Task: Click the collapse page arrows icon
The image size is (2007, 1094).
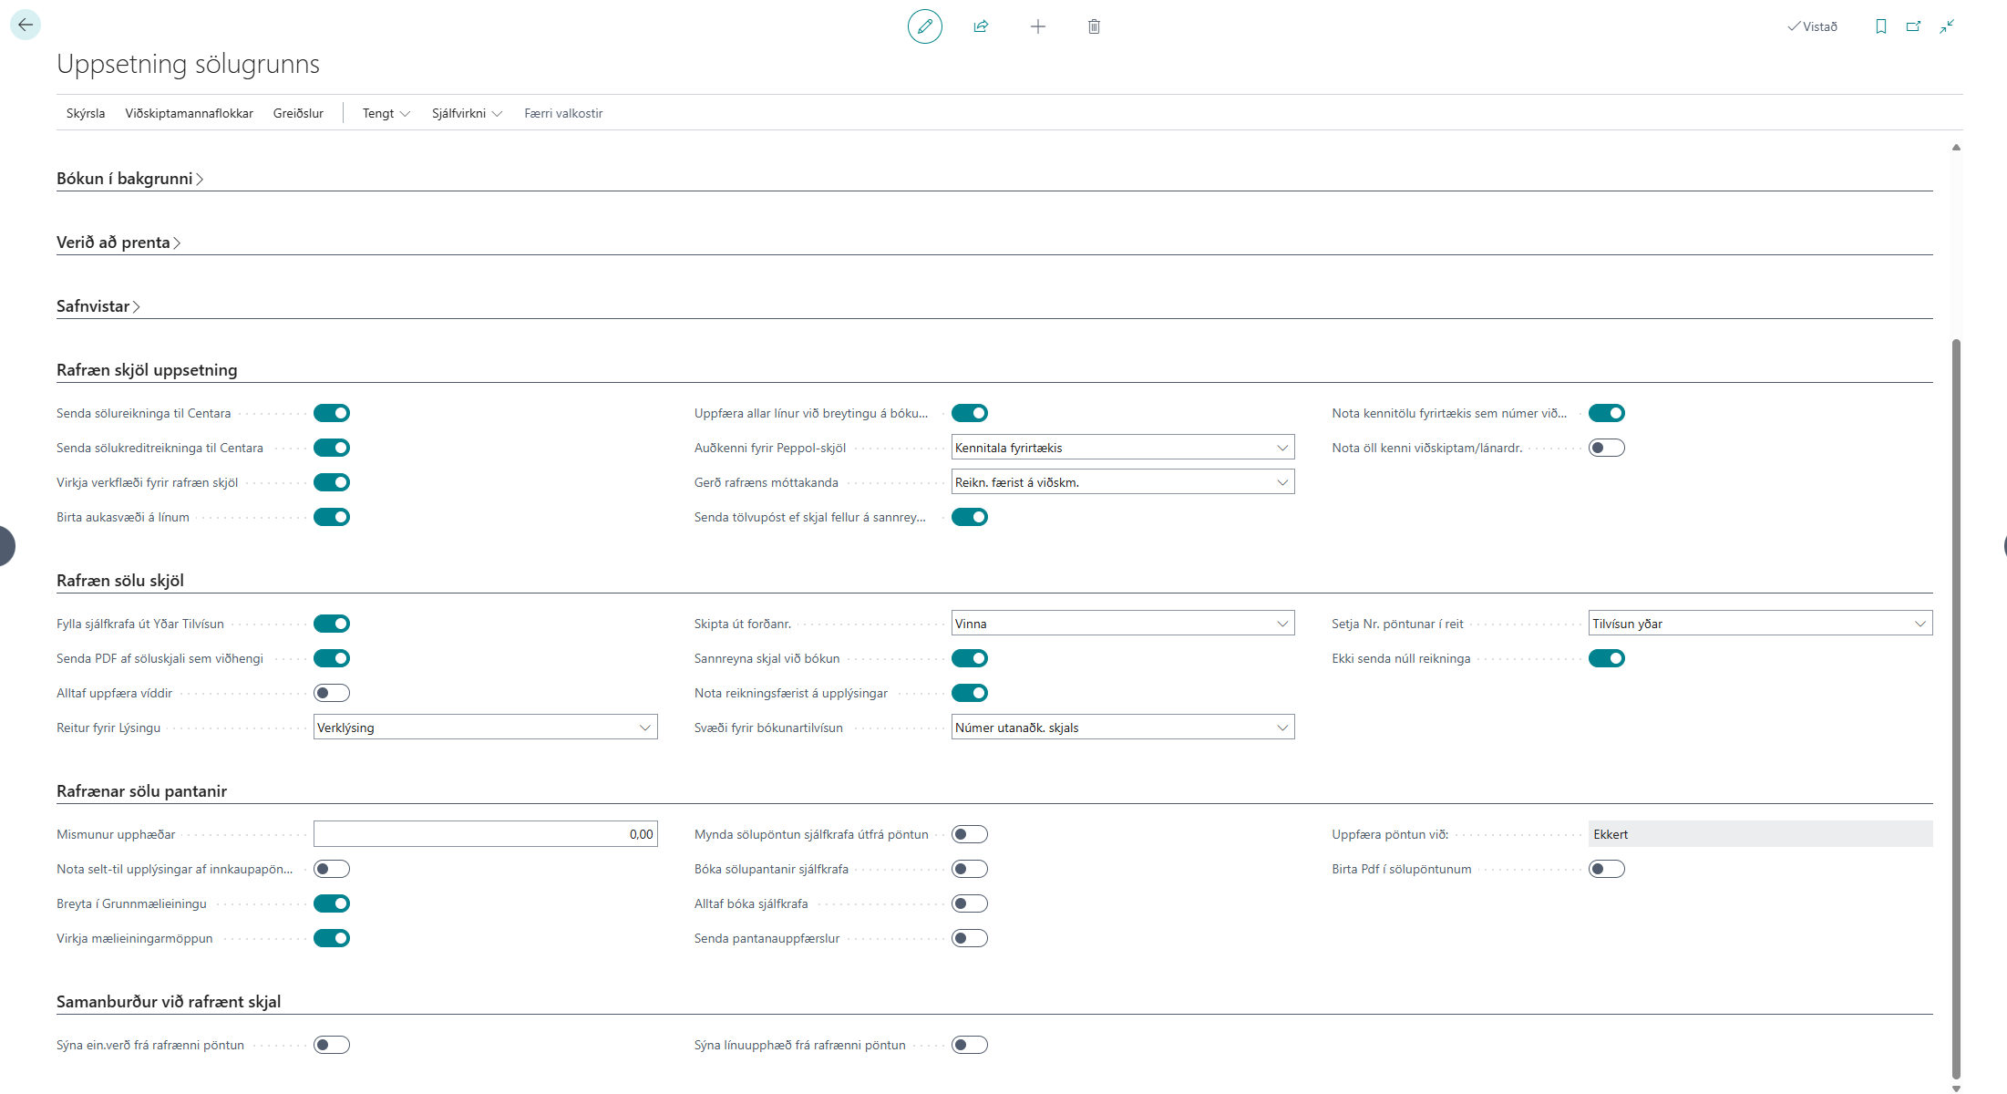Action: click(x=1946, y=26)
